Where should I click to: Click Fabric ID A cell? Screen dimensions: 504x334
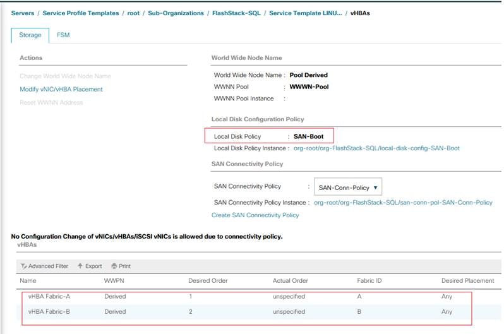click(x=359, y=296)
